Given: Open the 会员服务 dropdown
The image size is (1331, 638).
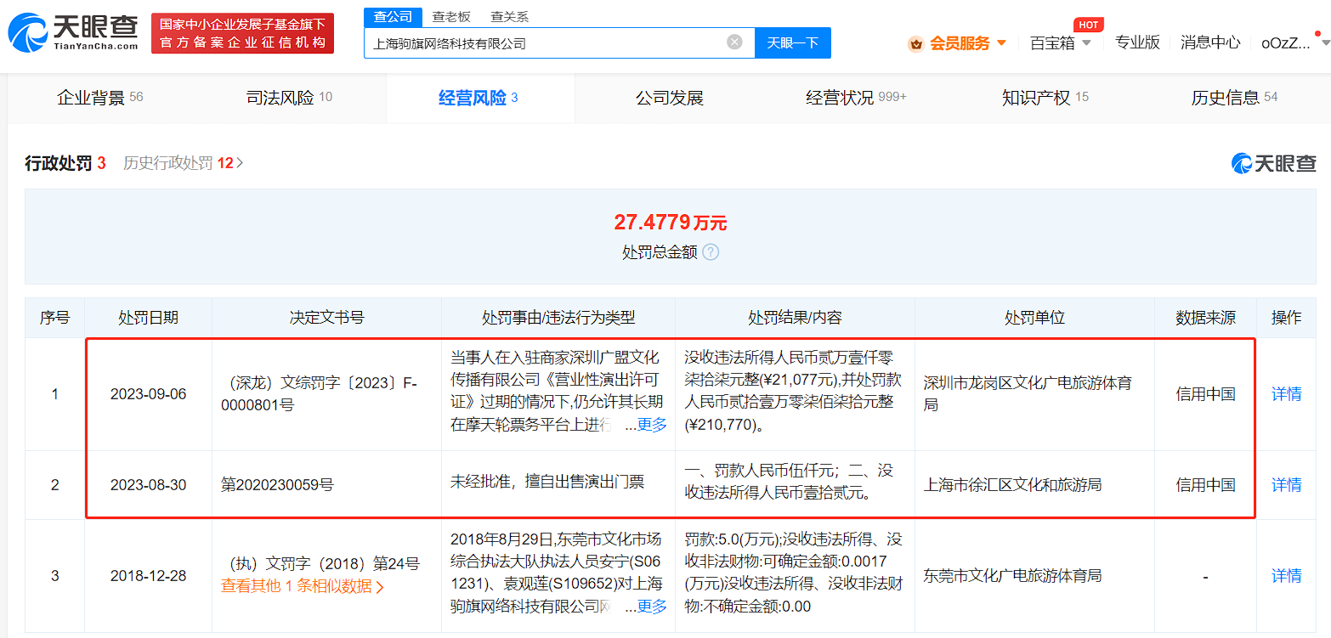Looking at the screenshot, I should coord(1000,43).
